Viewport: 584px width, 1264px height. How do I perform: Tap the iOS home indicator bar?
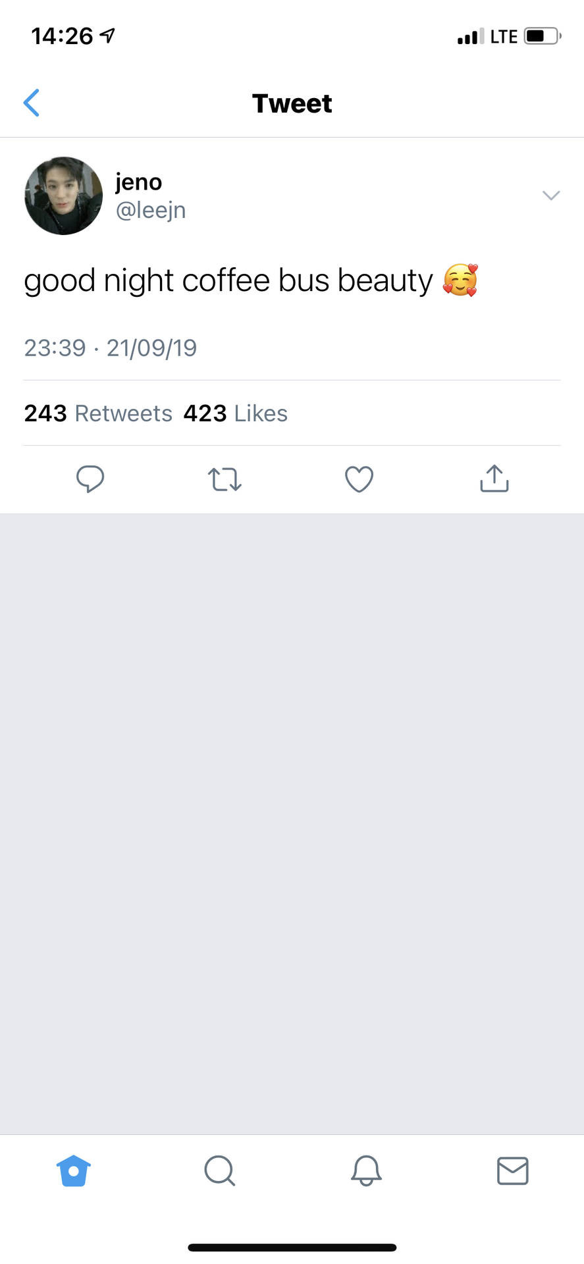pyautogui.click(x=292, y=1248)
